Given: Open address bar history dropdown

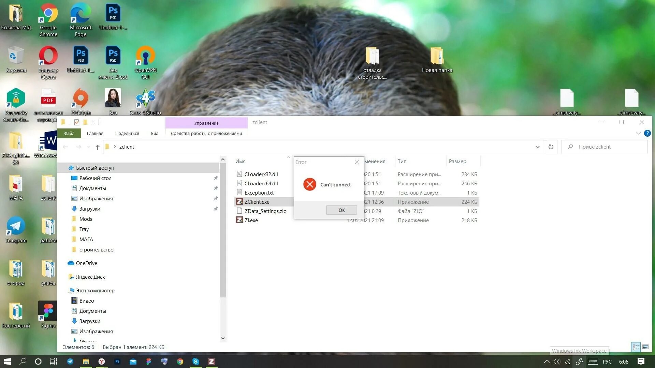Looking at the screenshot, I should pos(537,147).
